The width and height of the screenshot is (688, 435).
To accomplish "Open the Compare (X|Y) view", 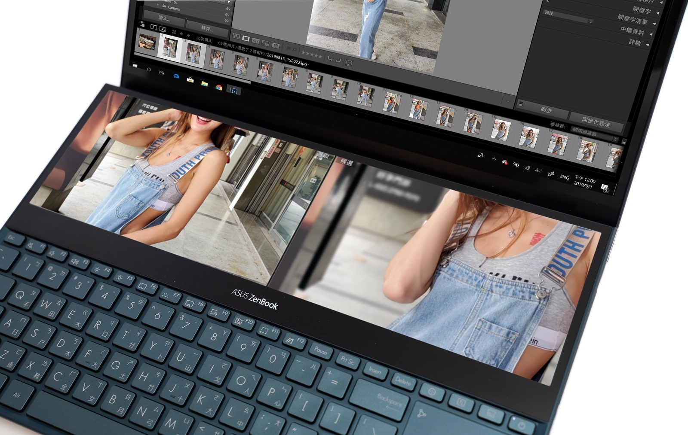I will coord(255,41).
